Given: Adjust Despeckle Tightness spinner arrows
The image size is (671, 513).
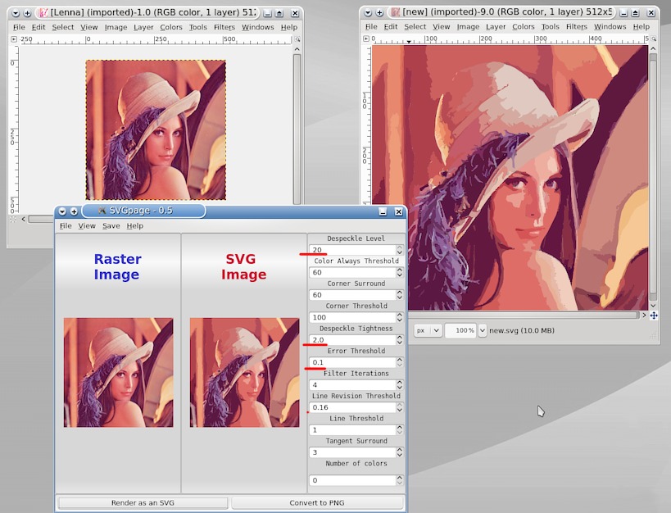Looking at the screenshot, I should 400,340.
